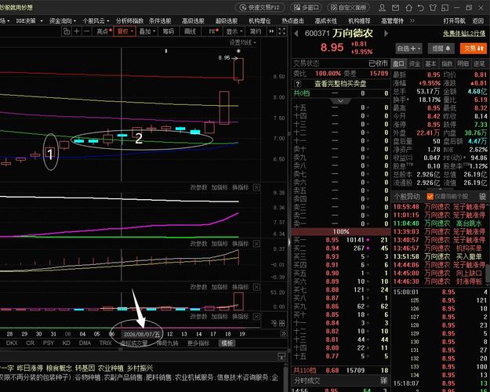This screenshot has width=490, height=392.
Task: Toggle the 高点 chart option
Action: (103, 31)
